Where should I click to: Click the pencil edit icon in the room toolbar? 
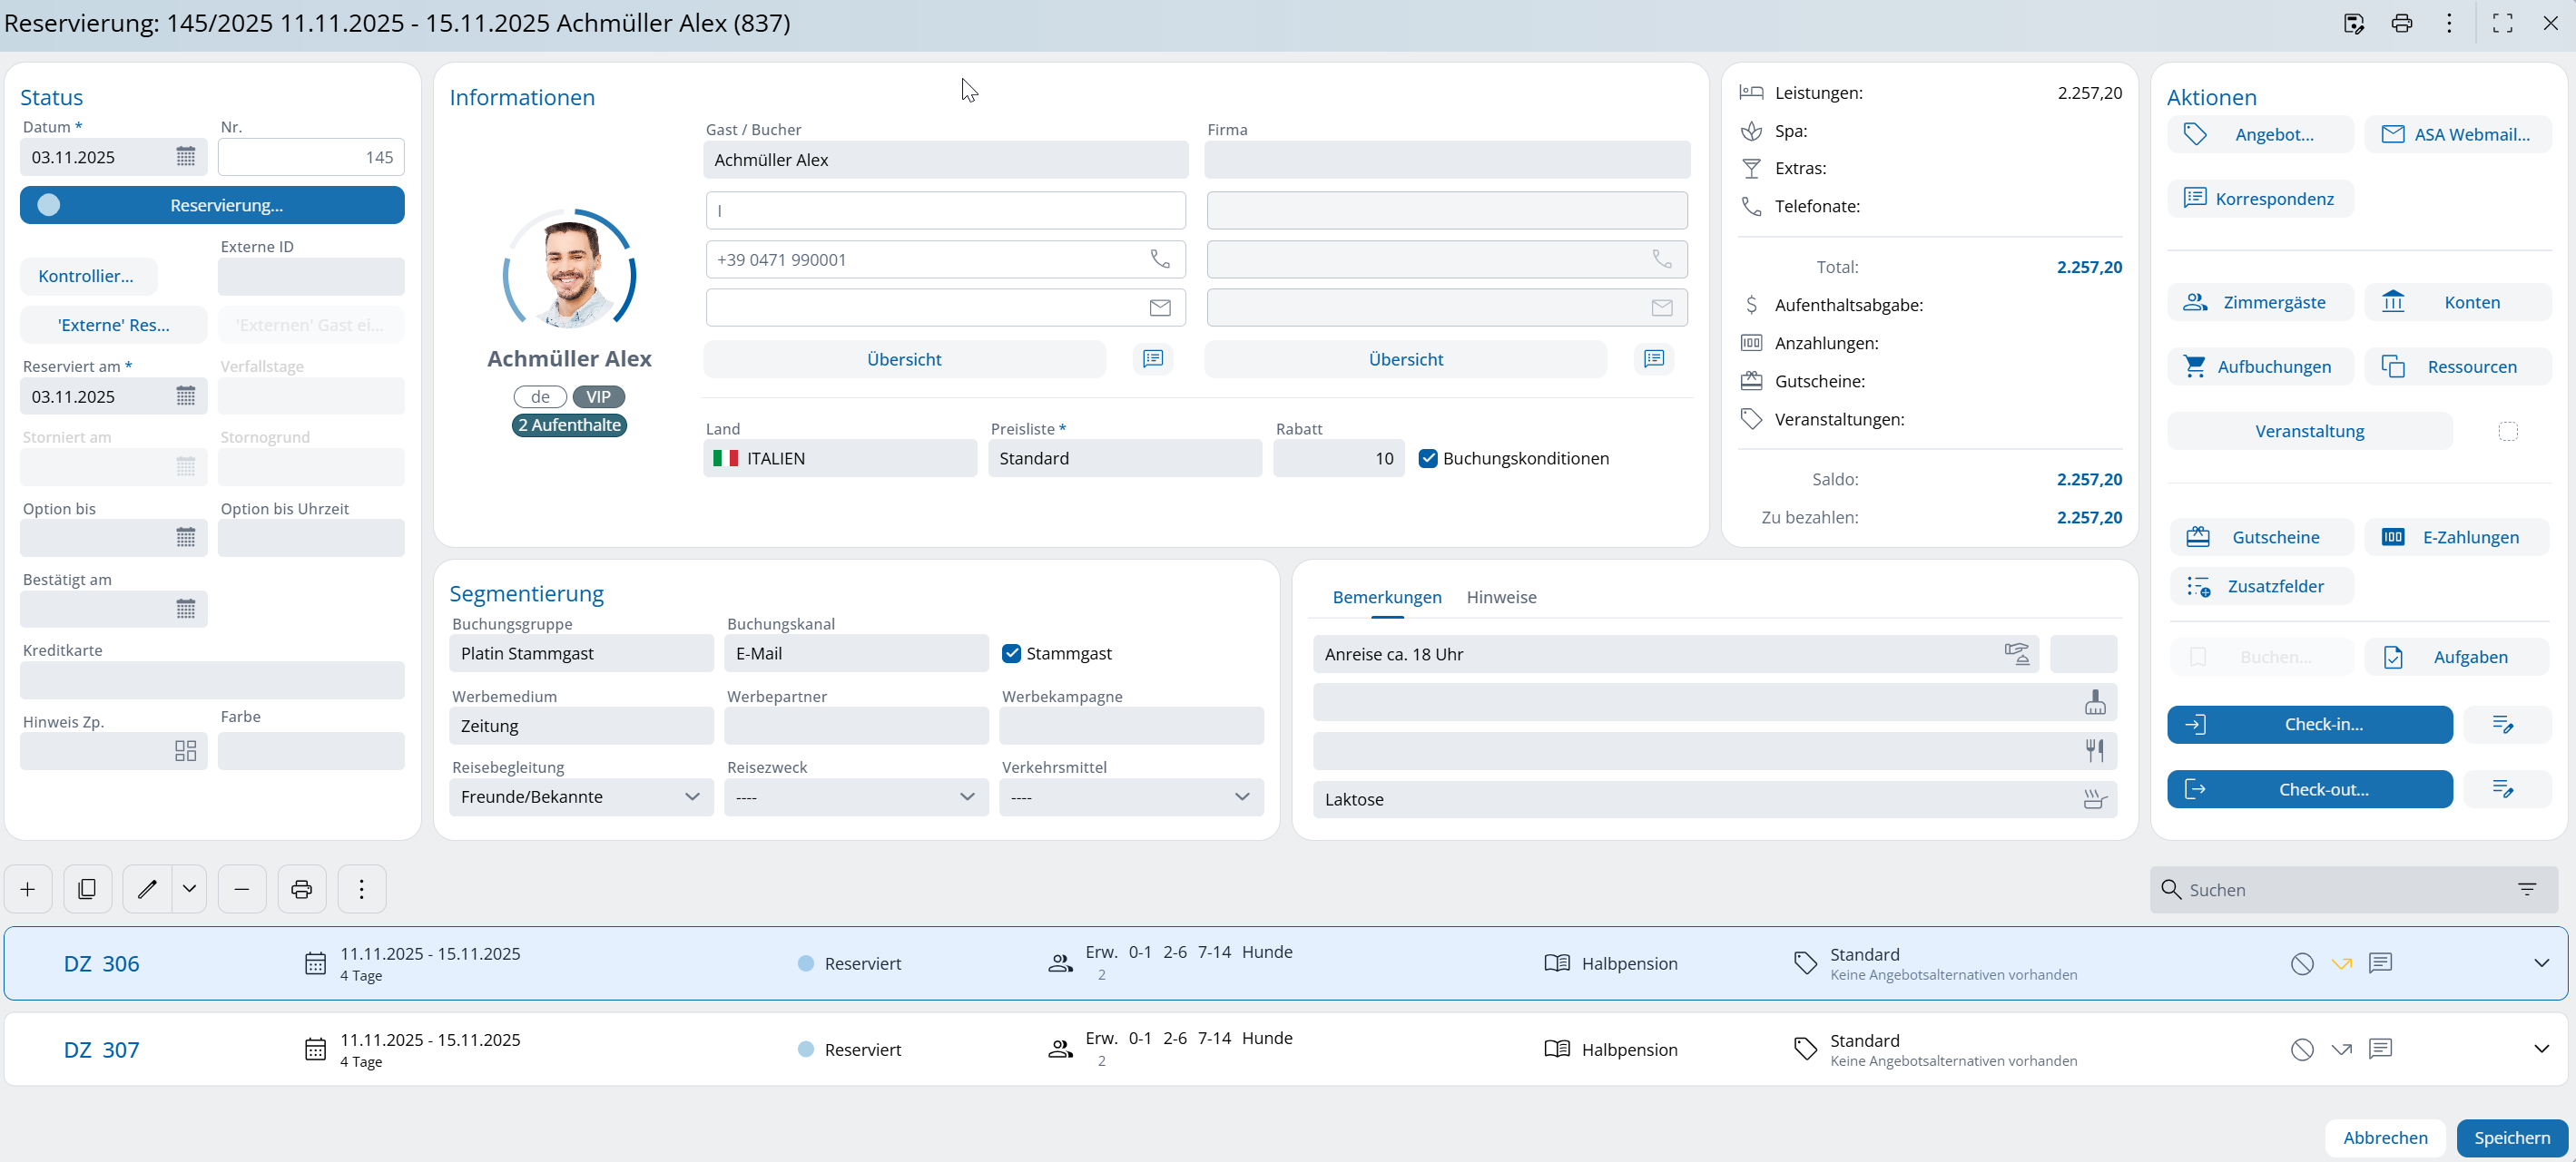147,888
